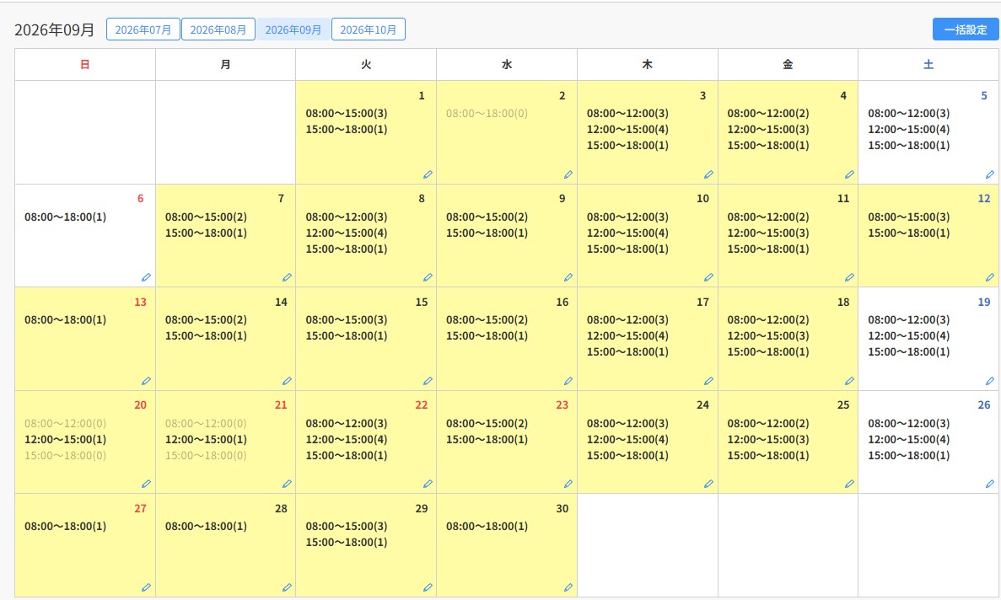
Task: Open the edit pencil for September 12
Action: (x=989, y=277)
